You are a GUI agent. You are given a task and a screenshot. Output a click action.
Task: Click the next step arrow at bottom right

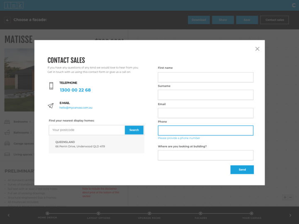pos(290,215)
